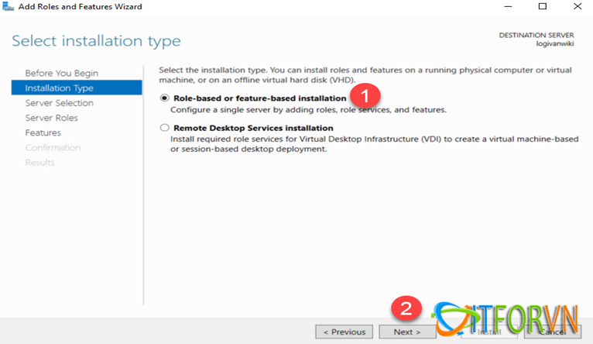Select Role-based or feature-based installation
The image size is (593, 344).
pyautogui.click(x=164, y=98)
